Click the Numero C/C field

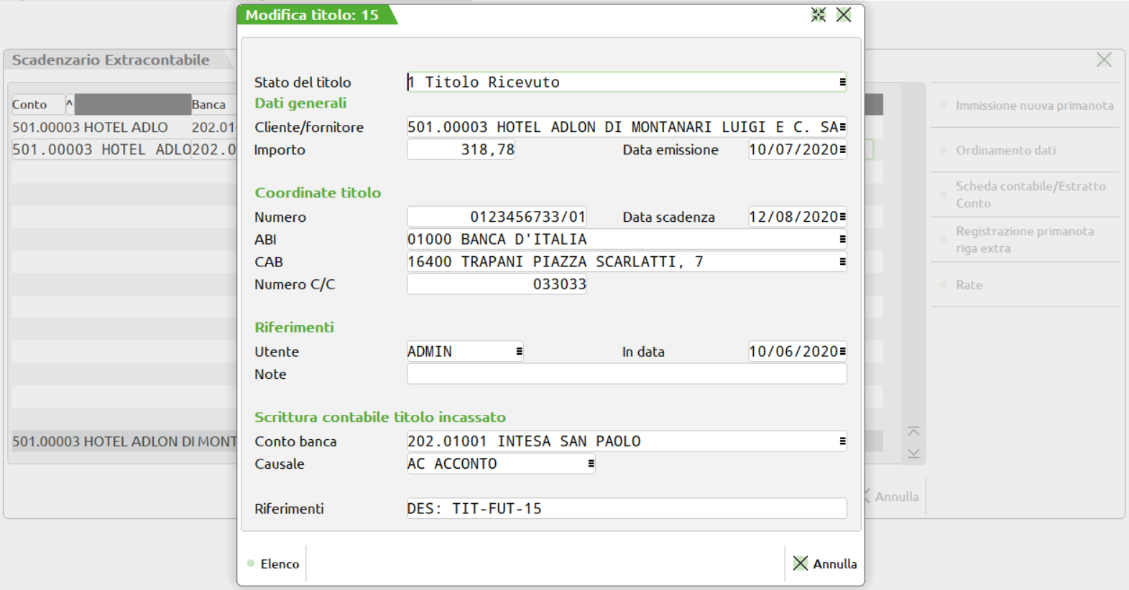(x=497, y=284)
